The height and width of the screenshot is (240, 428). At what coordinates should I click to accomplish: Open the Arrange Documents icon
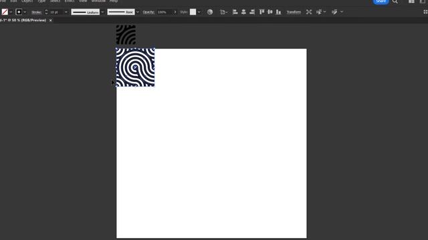pos(411,1)
